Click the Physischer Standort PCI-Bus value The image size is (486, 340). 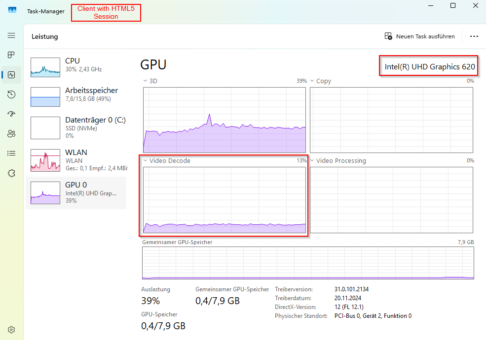(373, 316)
